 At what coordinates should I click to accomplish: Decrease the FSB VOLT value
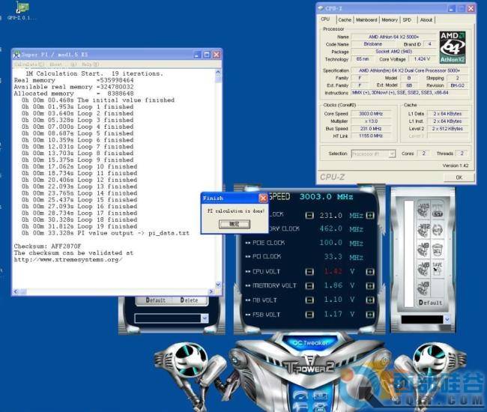[x=309, y=315]
